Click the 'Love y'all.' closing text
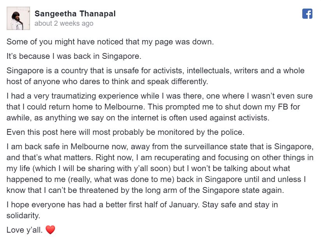 coord(25,230)
